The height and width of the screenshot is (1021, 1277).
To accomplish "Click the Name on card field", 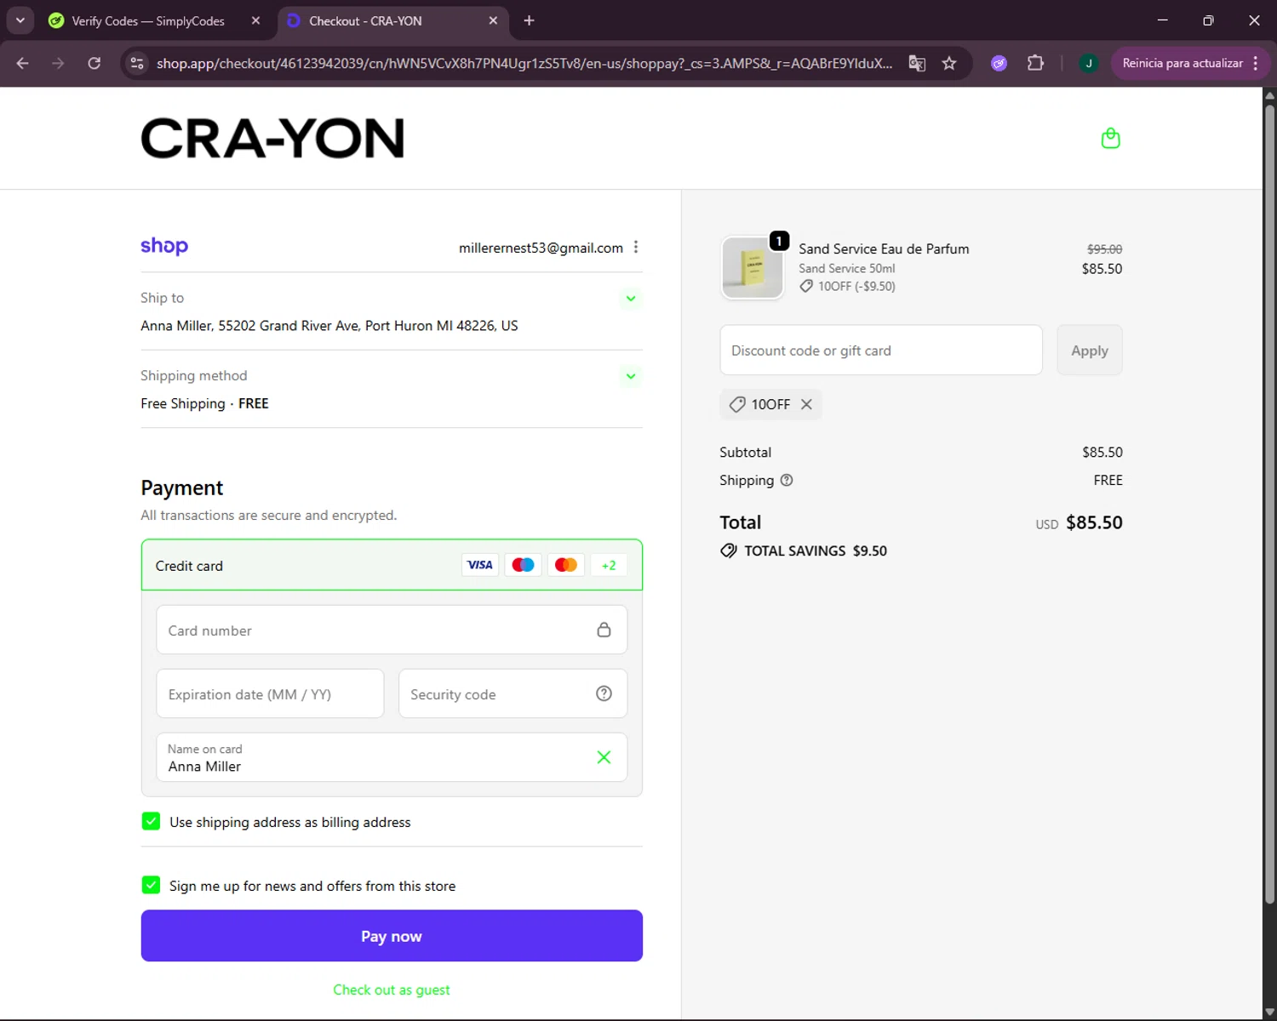I will (x=392, y=757).
